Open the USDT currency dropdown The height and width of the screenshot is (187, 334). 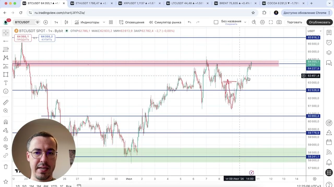(314, 31)
